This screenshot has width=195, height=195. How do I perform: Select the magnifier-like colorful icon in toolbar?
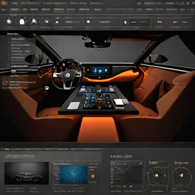pyautogui.click(x=34, y=21)
